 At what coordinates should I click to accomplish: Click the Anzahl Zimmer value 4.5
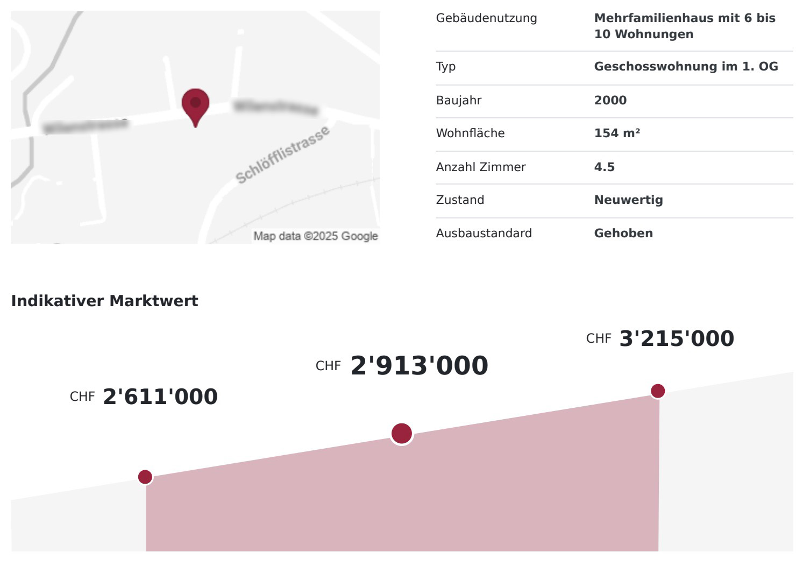click(604, 167)
